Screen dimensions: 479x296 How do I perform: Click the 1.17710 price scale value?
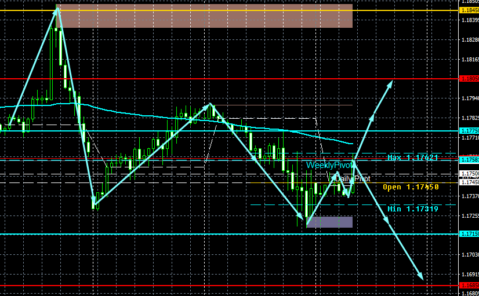pos(470,138)
